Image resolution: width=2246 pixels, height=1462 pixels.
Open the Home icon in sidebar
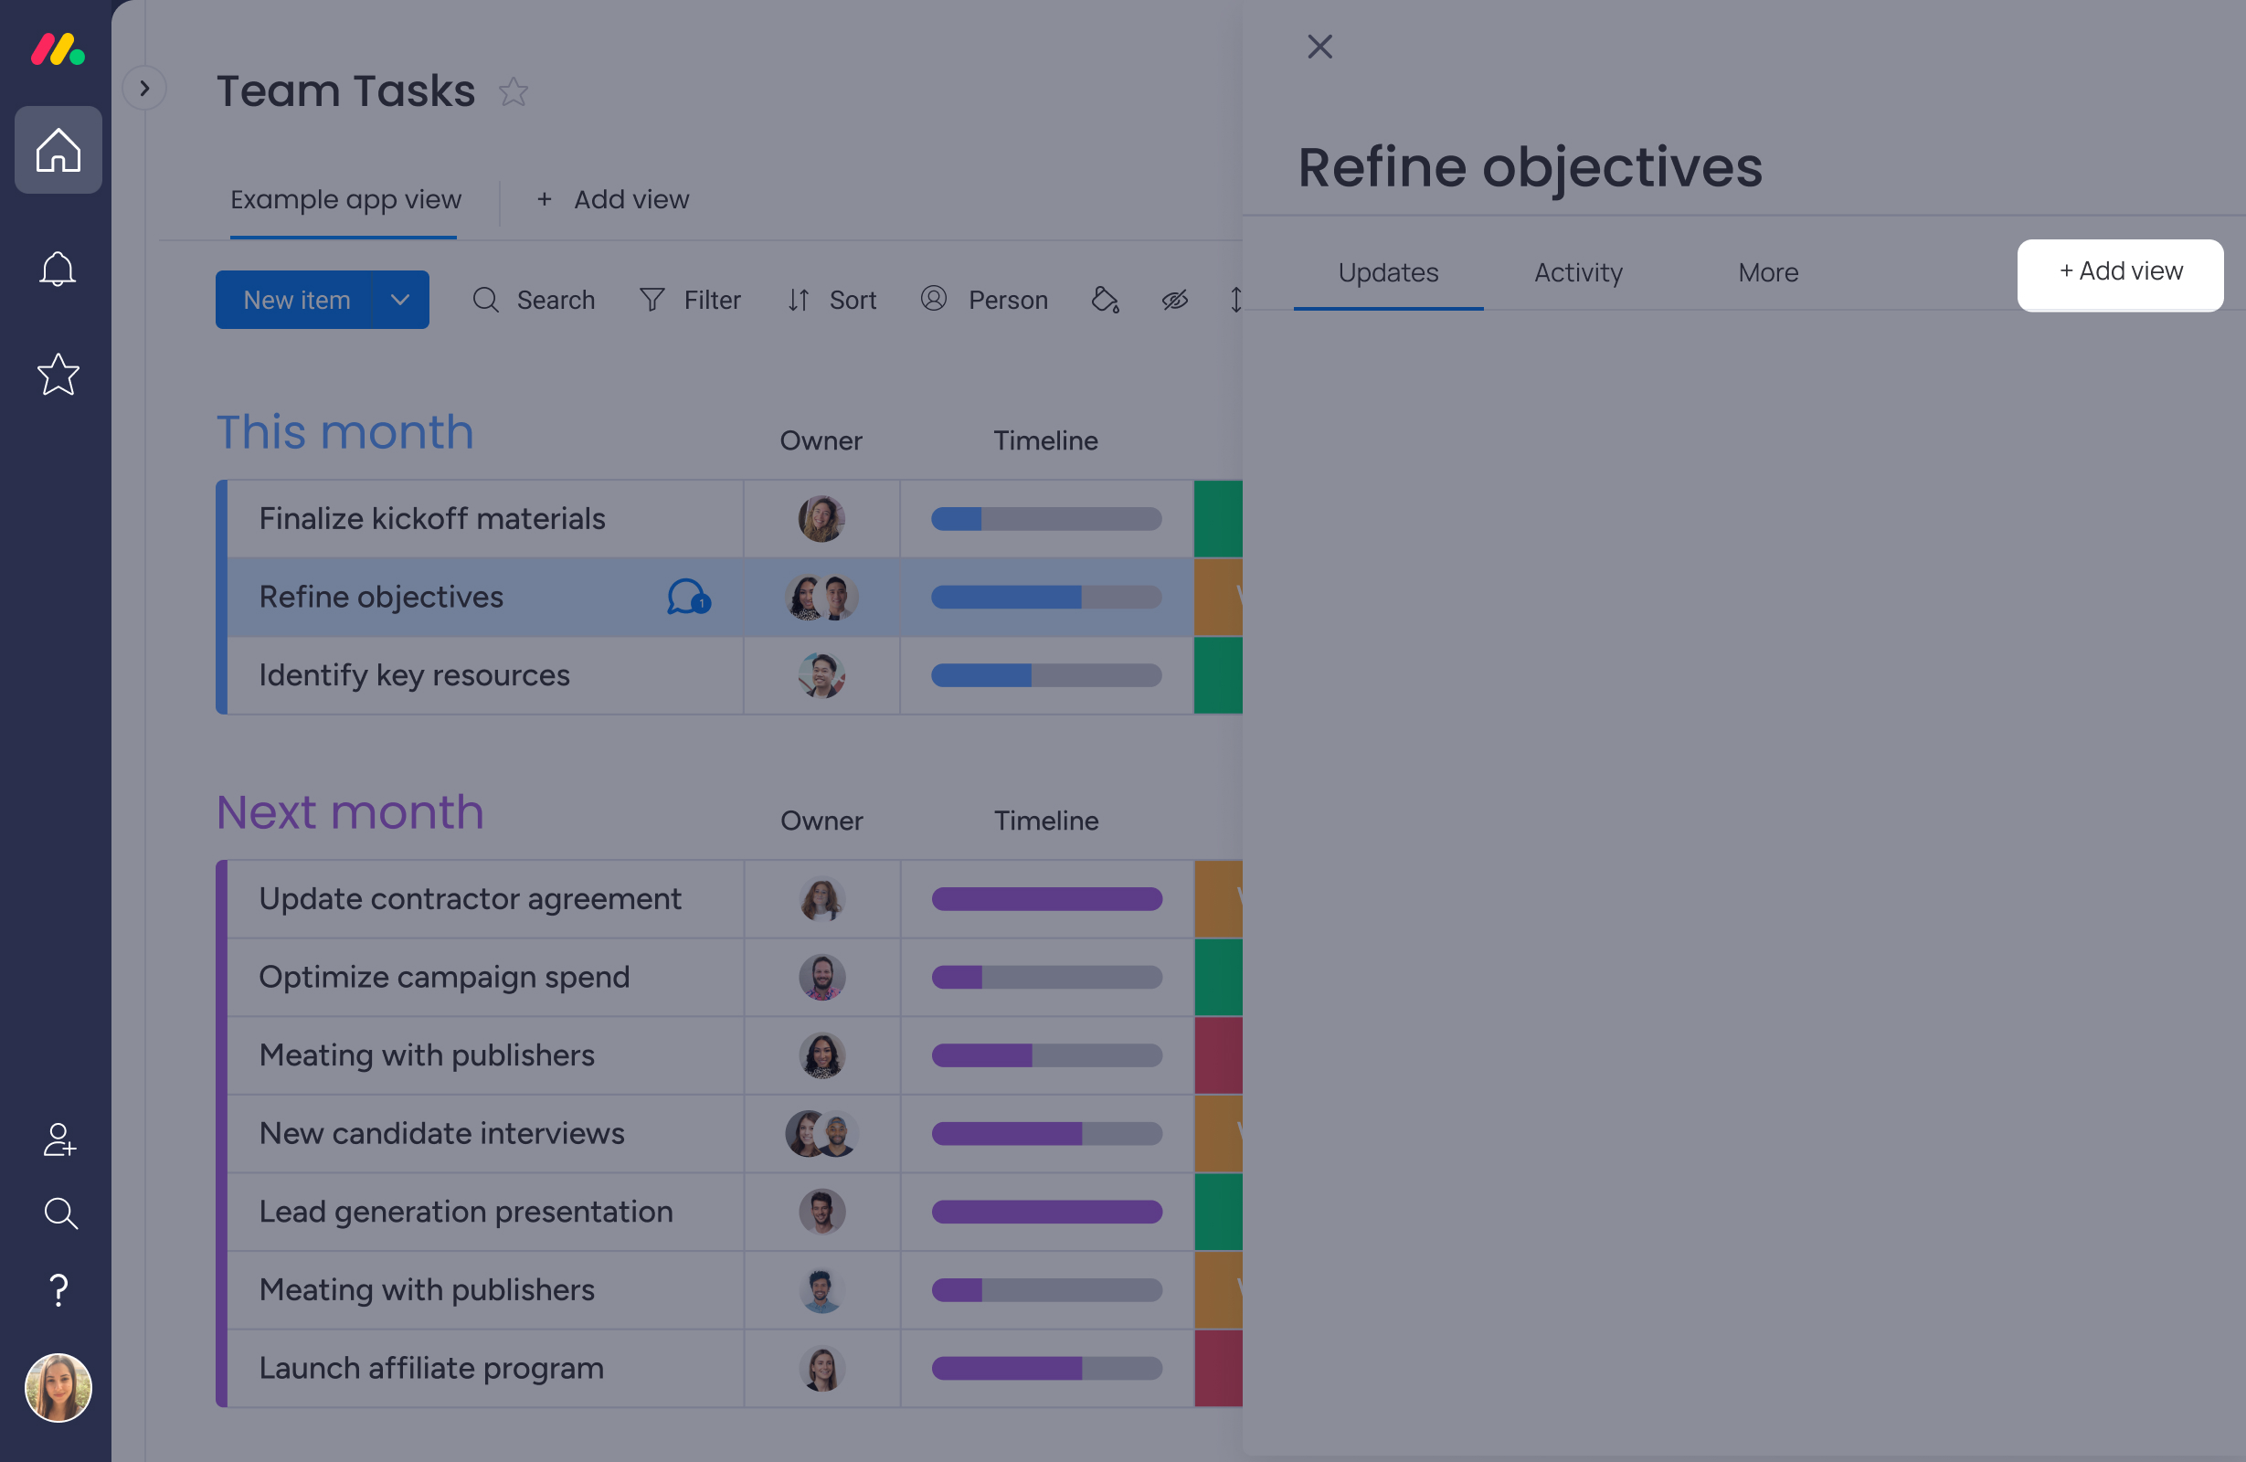click(x=58, y=150)
